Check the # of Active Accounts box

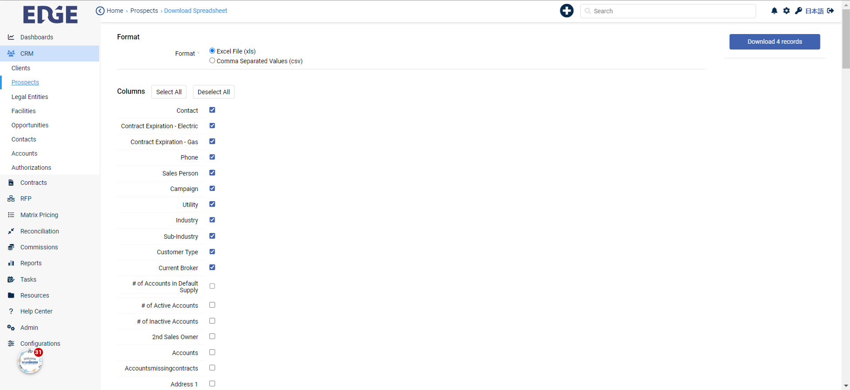click(x=212, y=305)
